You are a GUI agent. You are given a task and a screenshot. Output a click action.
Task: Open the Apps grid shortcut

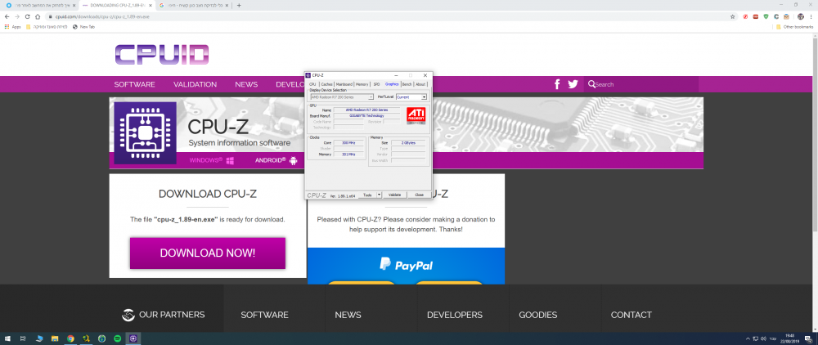click(x=12, y=27)
